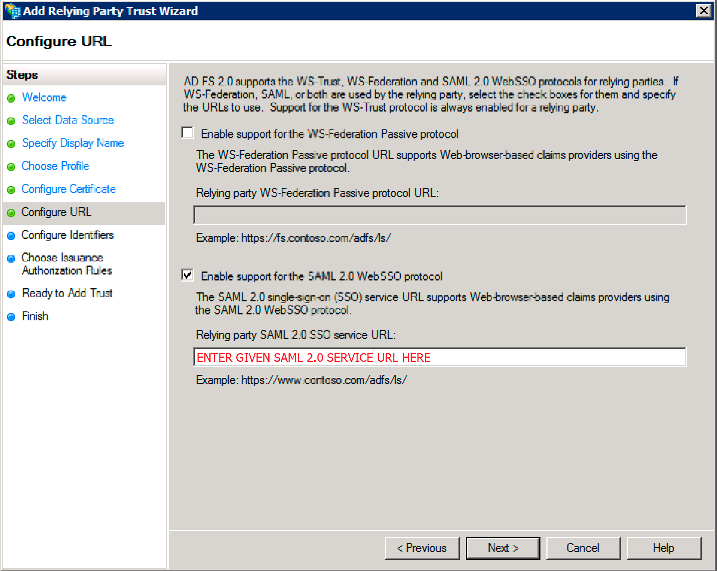Select Choose Issuance Authorization Rules step

66,264
